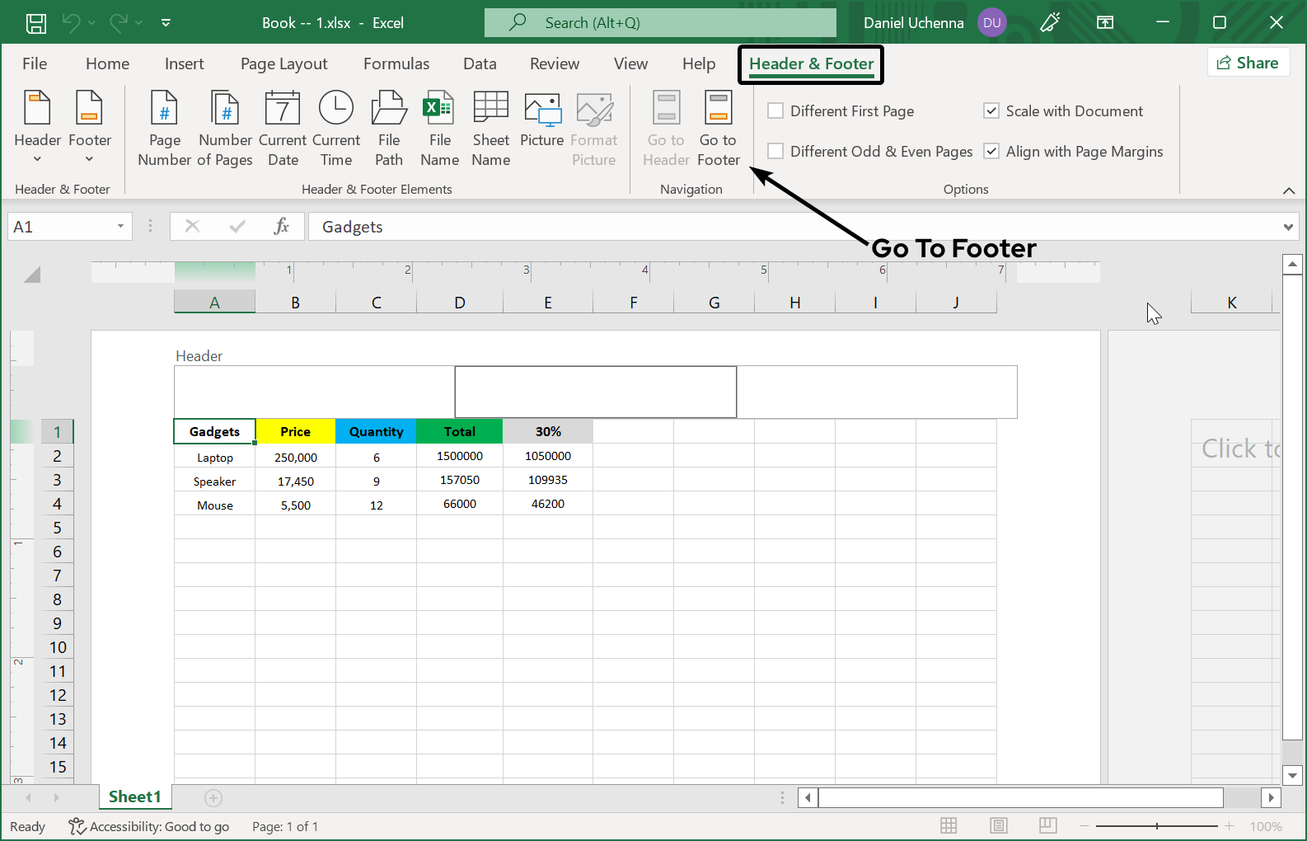The width and height of the screenshot is (1307, 841).
Task: Insert File Path element
Action: pyautogui.click(x=389, y=128)
